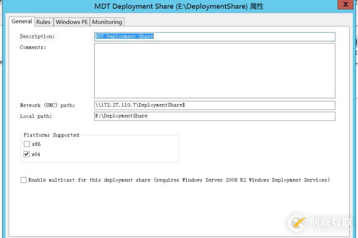Viewport: 358px width, 238px height.
Task: Switch to the General tab
Action: [x=22, y=21]
